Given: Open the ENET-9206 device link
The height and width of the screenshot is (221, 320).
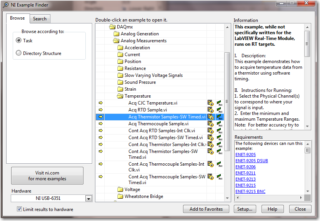Looking at the screenshot, I should (245, 167).
